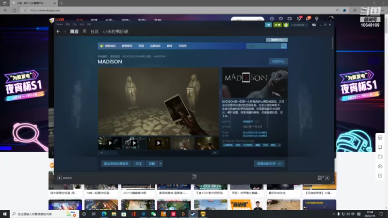Click the main MADiSON screenshot preview

[x=159, y=101]
